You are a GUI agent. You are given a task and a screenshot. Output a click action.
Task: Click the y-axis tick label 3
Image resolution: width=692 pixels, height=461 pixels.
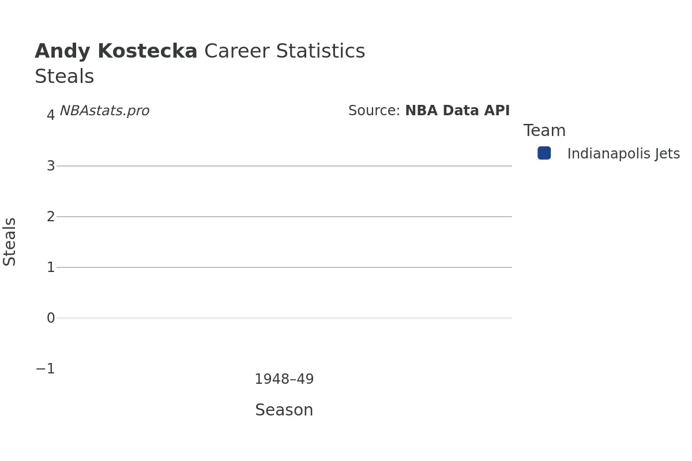tap(51, 166)
